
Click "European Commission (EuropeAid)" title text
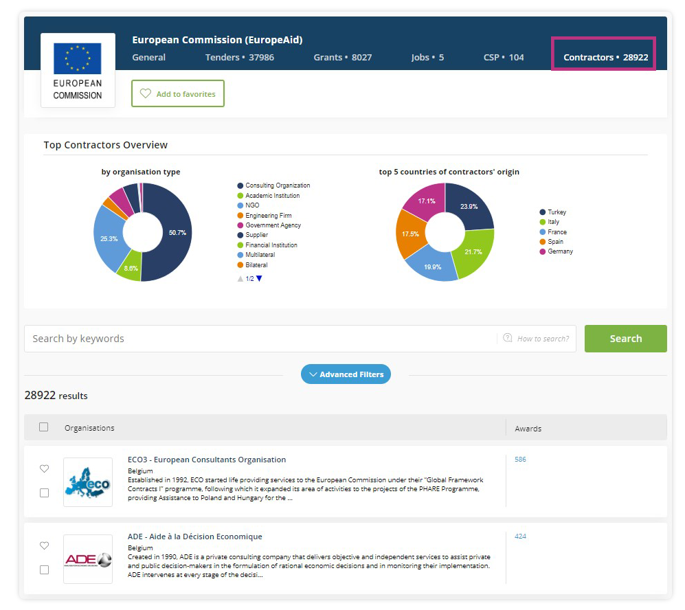coord(218,40)
